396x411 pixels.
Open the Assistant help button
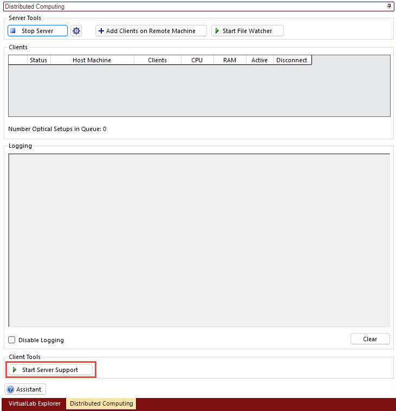[x=25, y=389]
